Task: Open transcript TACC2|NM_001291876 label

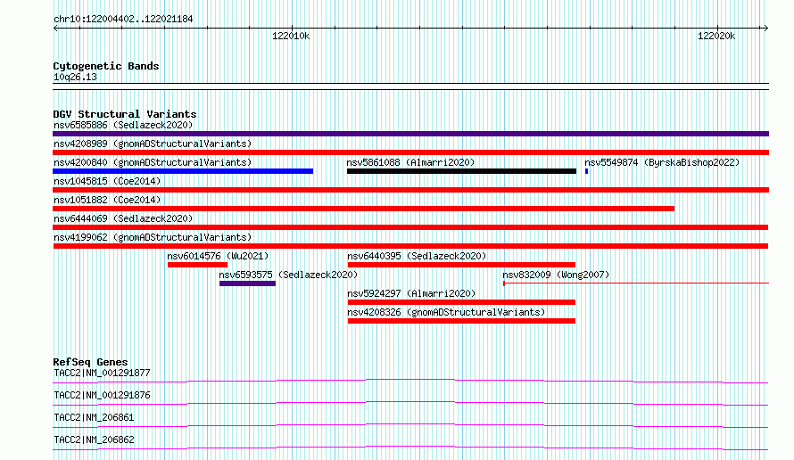Action: 102,395
